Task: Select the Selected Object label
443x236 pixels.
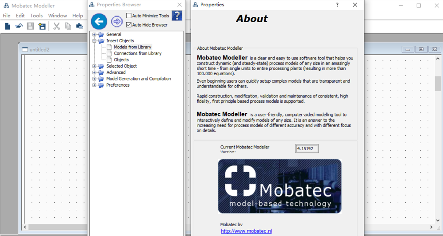Action: (x=121, y=66)
